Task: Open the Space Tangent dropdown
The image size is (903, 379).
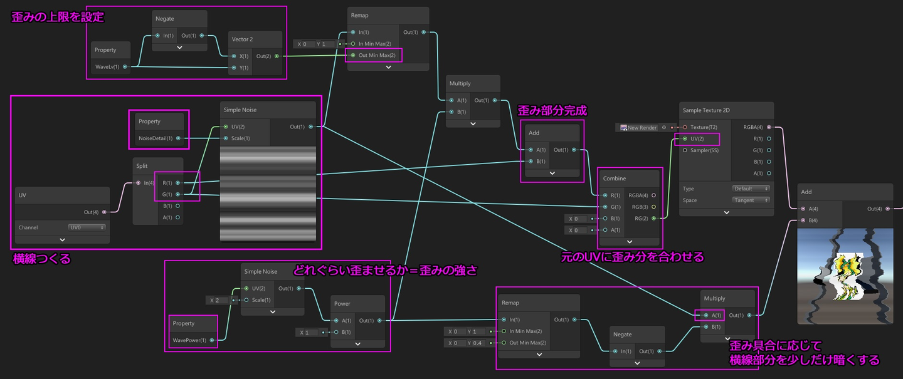Action: click(x=751, y=200)
